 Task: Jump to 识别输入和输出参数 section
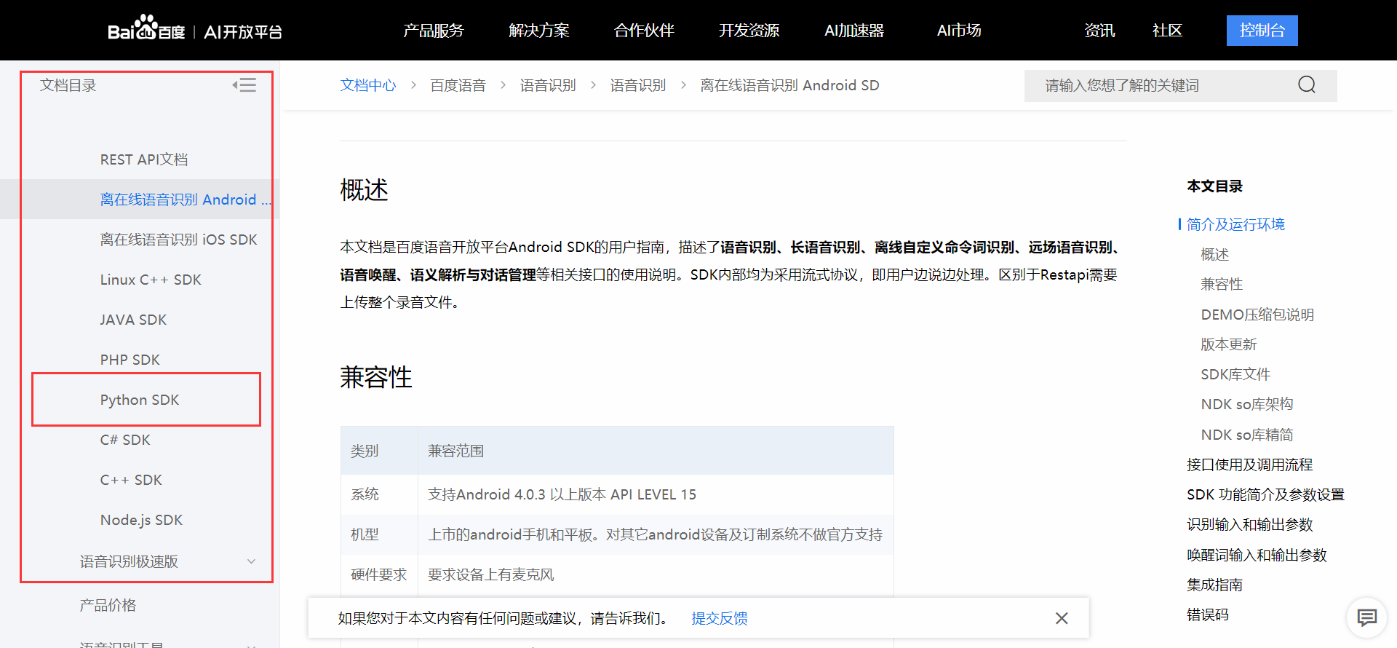(1250, 524)
